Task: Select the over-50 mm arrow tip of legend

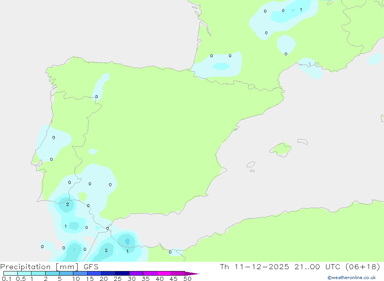Action: 192,274
